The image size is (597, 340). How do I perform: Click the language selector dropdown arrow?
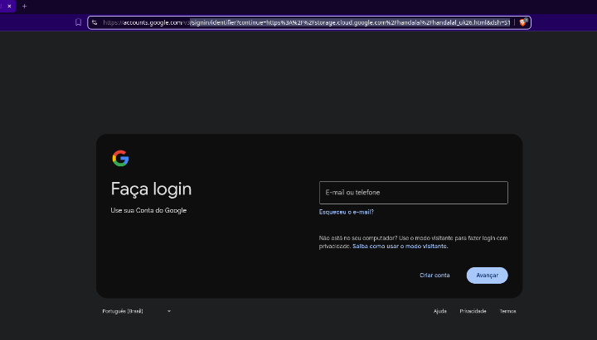pyautogui.click(x=168, y=311)
